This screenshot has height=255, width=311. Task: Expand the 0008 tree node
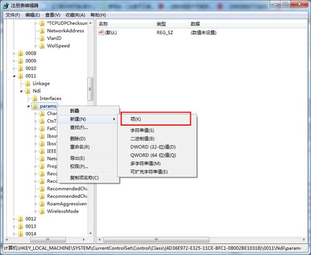[x=14, y=53]
